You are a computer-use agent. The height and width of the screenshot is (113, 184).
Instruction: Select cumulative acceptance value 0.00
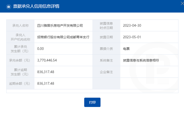click(x=40, y=49)
